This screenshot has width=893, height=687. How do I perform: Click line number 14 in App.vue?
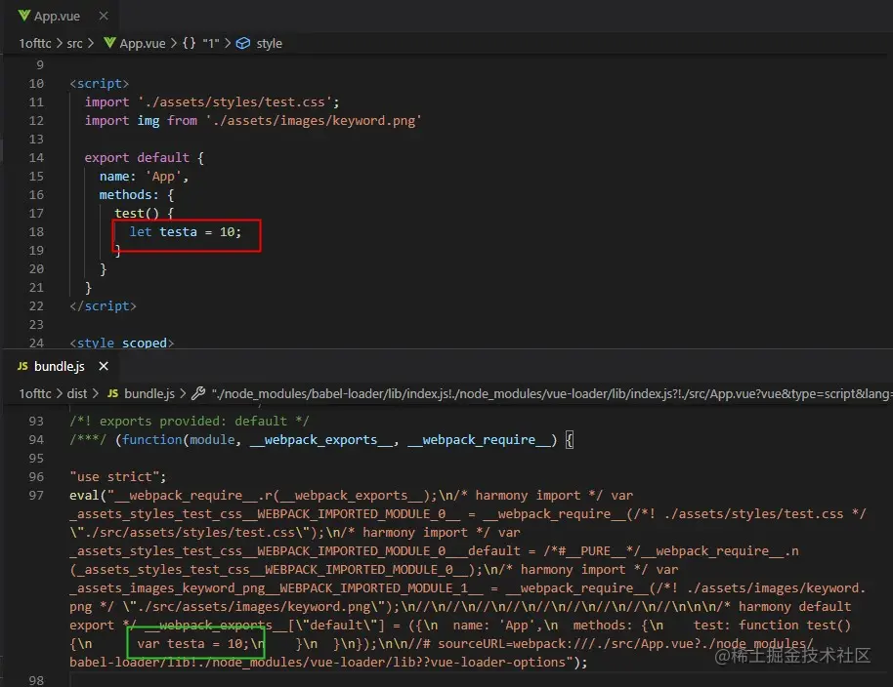36,157
